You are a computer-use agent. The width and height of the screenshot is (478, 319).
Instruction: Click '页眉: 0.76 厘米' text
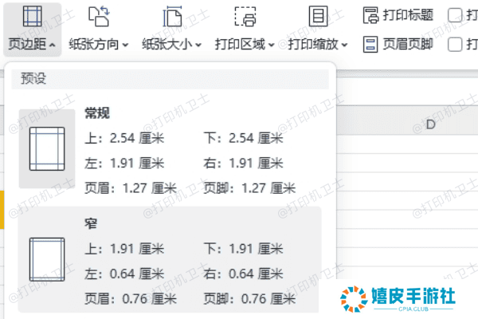click(131, 299)
